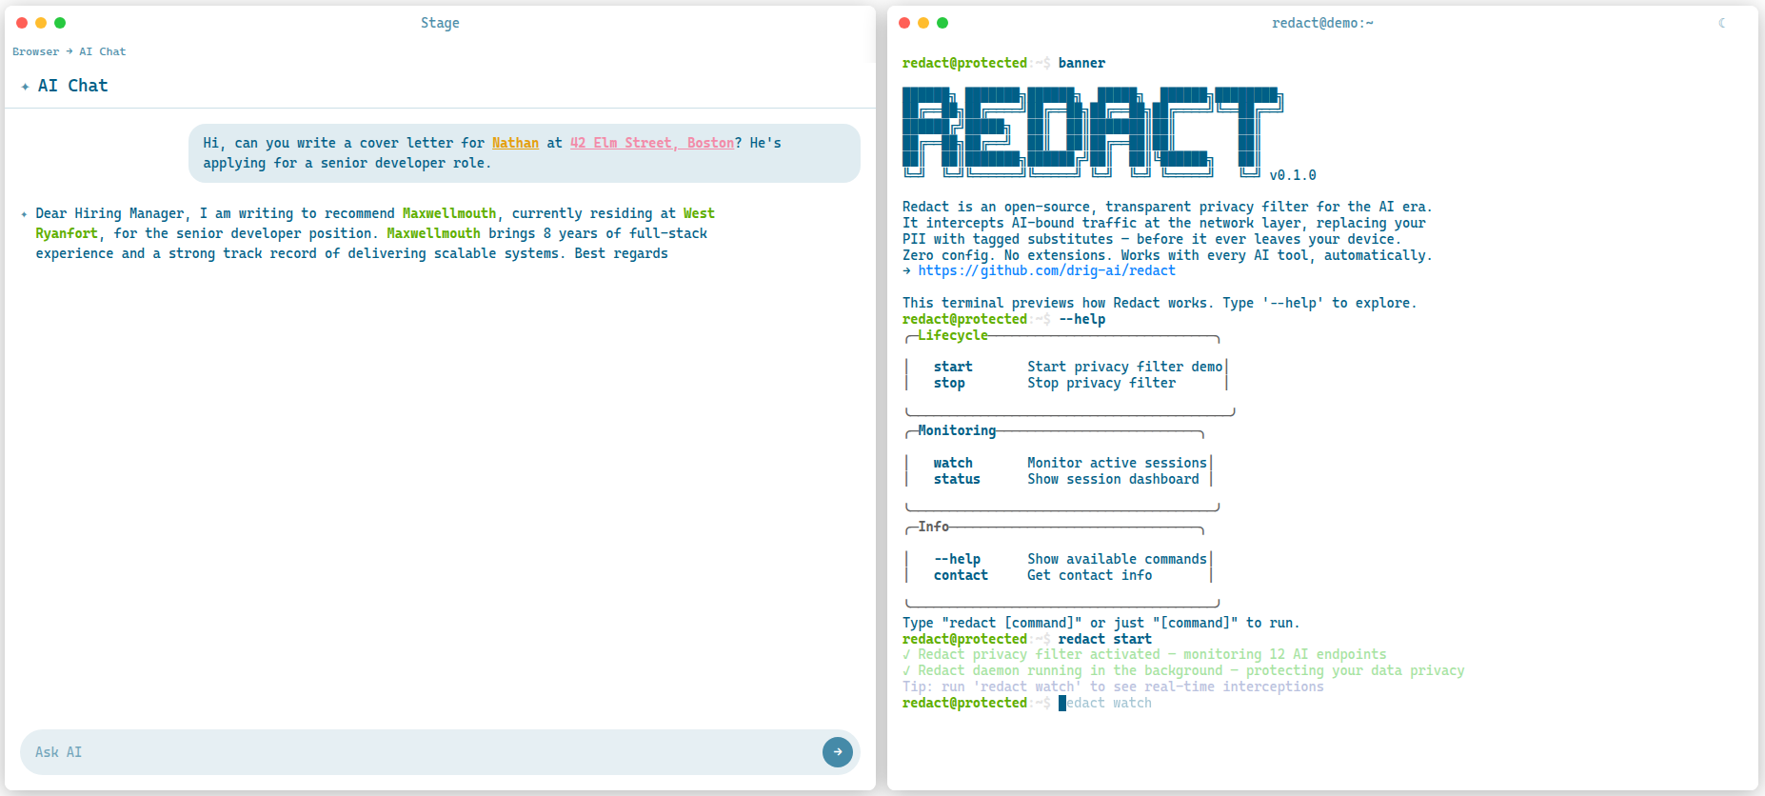Click 'Monitor active sessions' description
The height and width of the screenshot is (796, 1765).
1117,463
